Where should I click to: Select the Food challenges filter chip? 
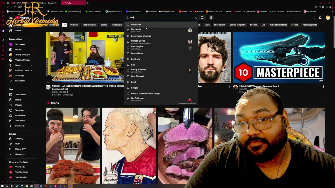[90, 25]
